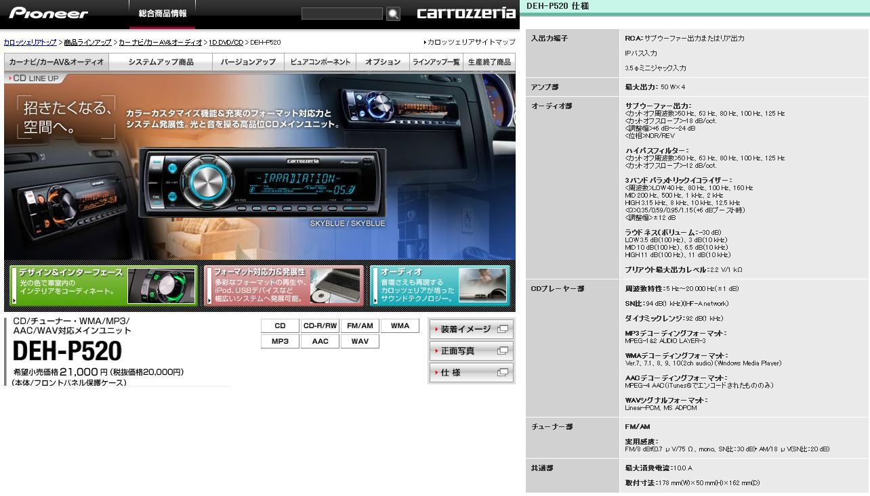Open the 正面写真 popup button
870x496 pixels.
(471, 351)
